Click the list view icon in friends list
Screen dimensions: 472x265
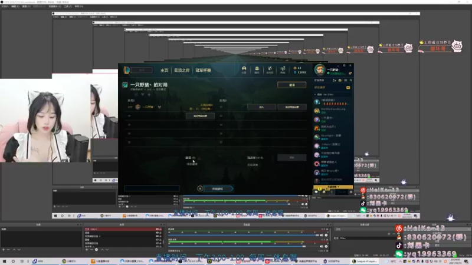[x=345, y=80]
